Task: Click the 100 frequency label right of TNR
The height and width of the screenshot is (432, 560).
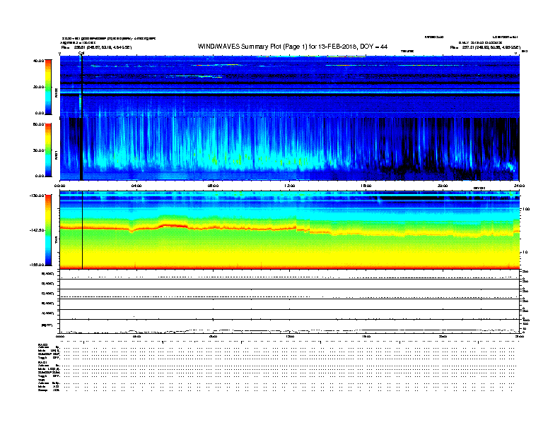Action: click(526, 209)
